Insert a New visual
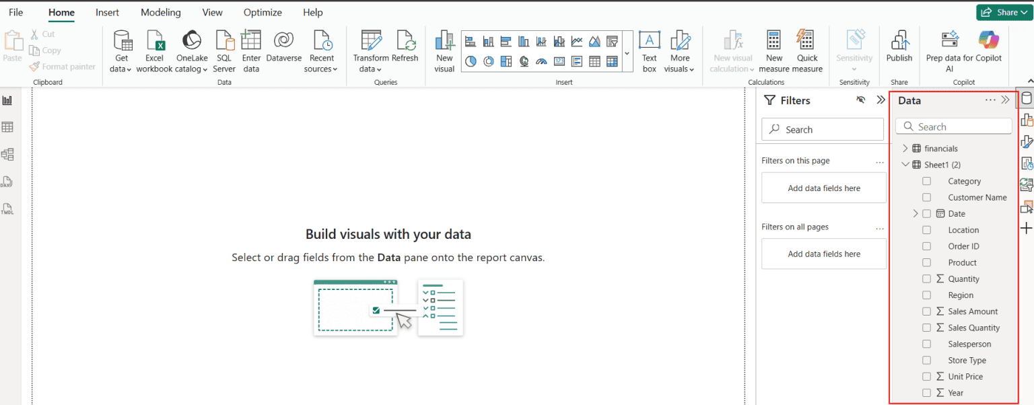This screenshot has width=1034, height=405. 444,51
